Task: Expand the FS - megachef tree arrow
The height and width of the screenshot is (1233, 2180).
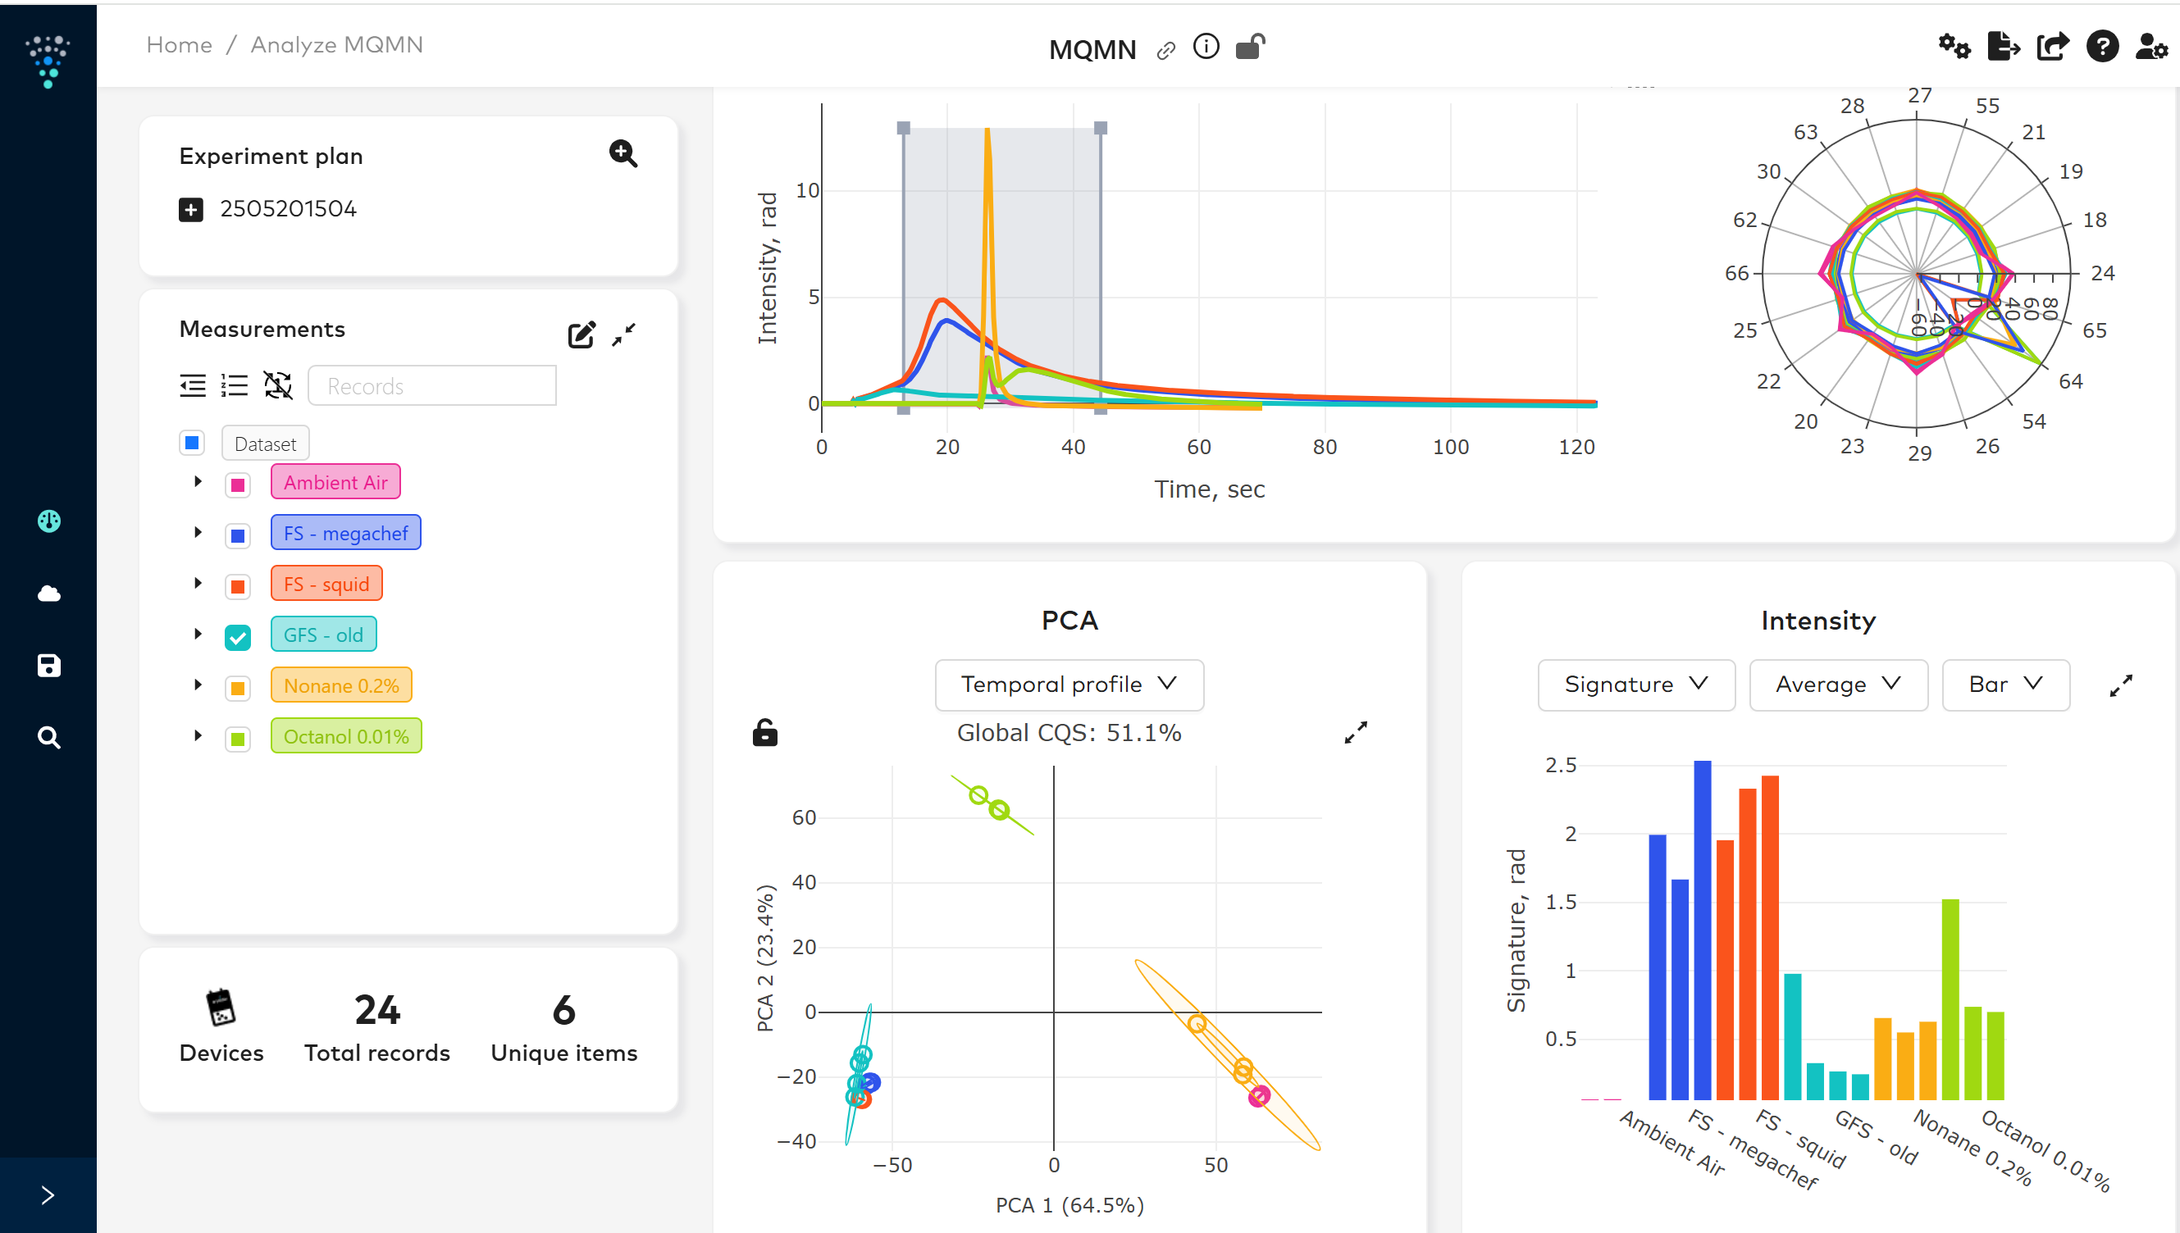Action: (198, 533)
